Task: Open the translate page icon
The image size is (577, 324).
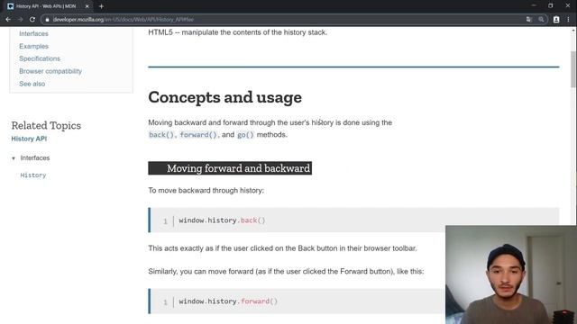Action: click(x=529, y=20)
